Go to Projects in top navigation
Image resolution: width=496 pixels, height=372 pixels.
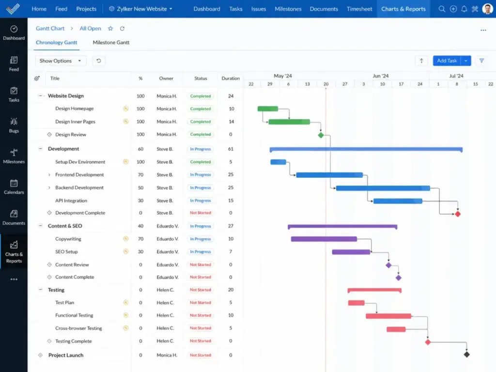86,9
